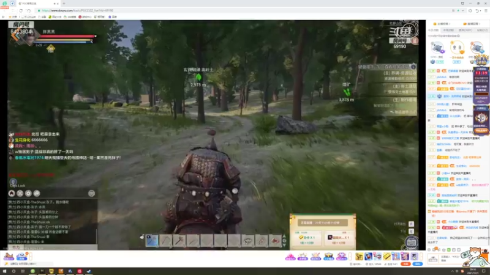Open the live room ranking link at sidebar top-right
Viewport: 490px width, 275px height.
[x=471, y=24]
